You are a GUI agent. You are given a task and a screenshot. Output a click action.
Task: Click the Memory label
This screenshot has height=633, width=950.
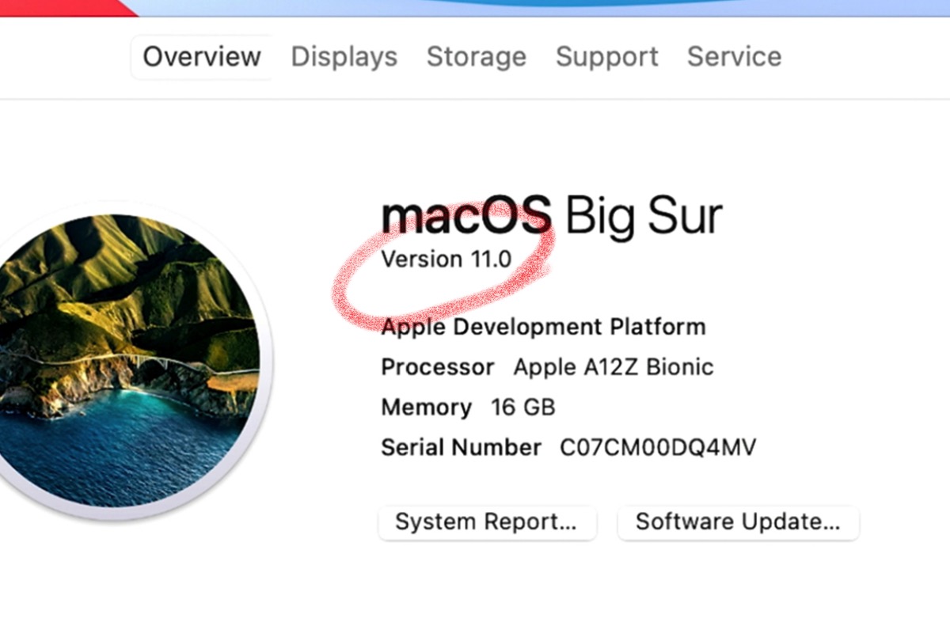tap(427, 408)
